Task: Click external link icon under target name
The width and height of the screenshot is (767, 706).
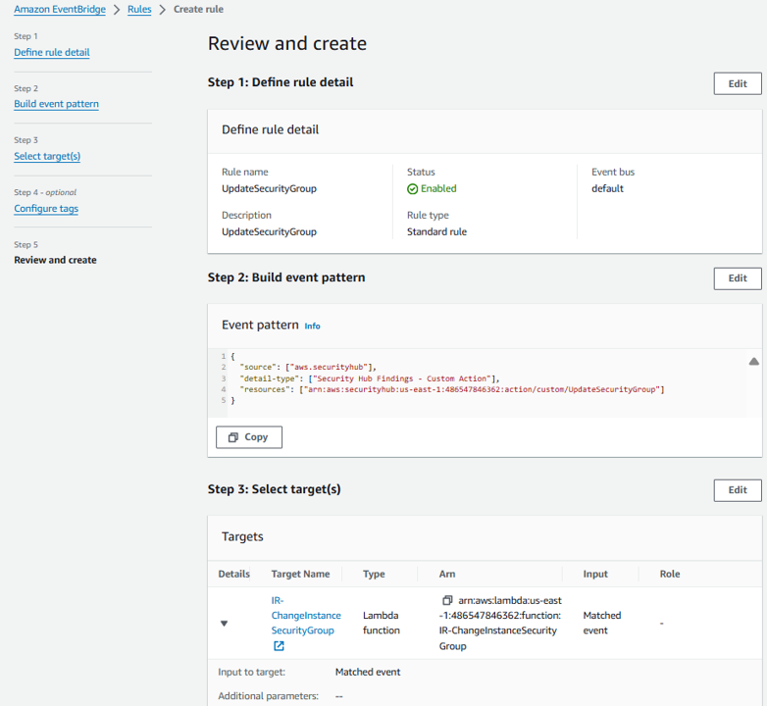Action: pos(279,646)
